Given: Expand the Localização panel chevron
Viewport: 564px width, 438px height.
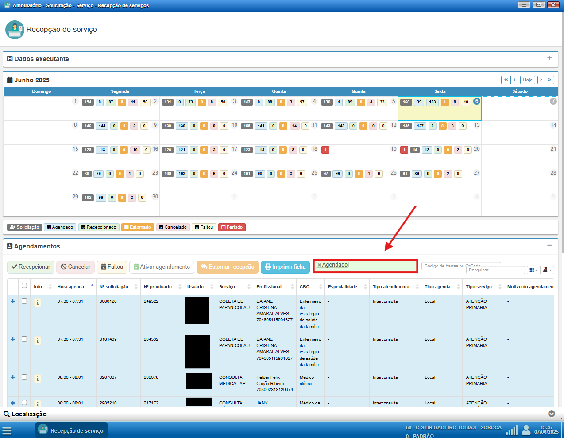Looking at the screenshot, I should (552, 414).
